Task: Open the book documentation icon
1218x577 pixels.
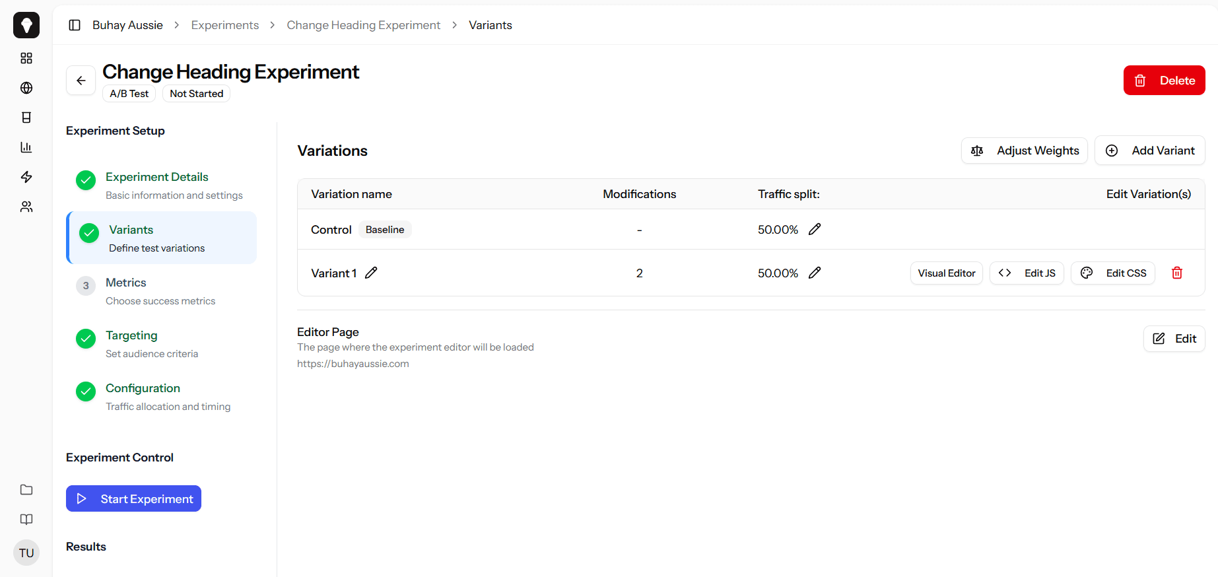Action: click(26, 520)
